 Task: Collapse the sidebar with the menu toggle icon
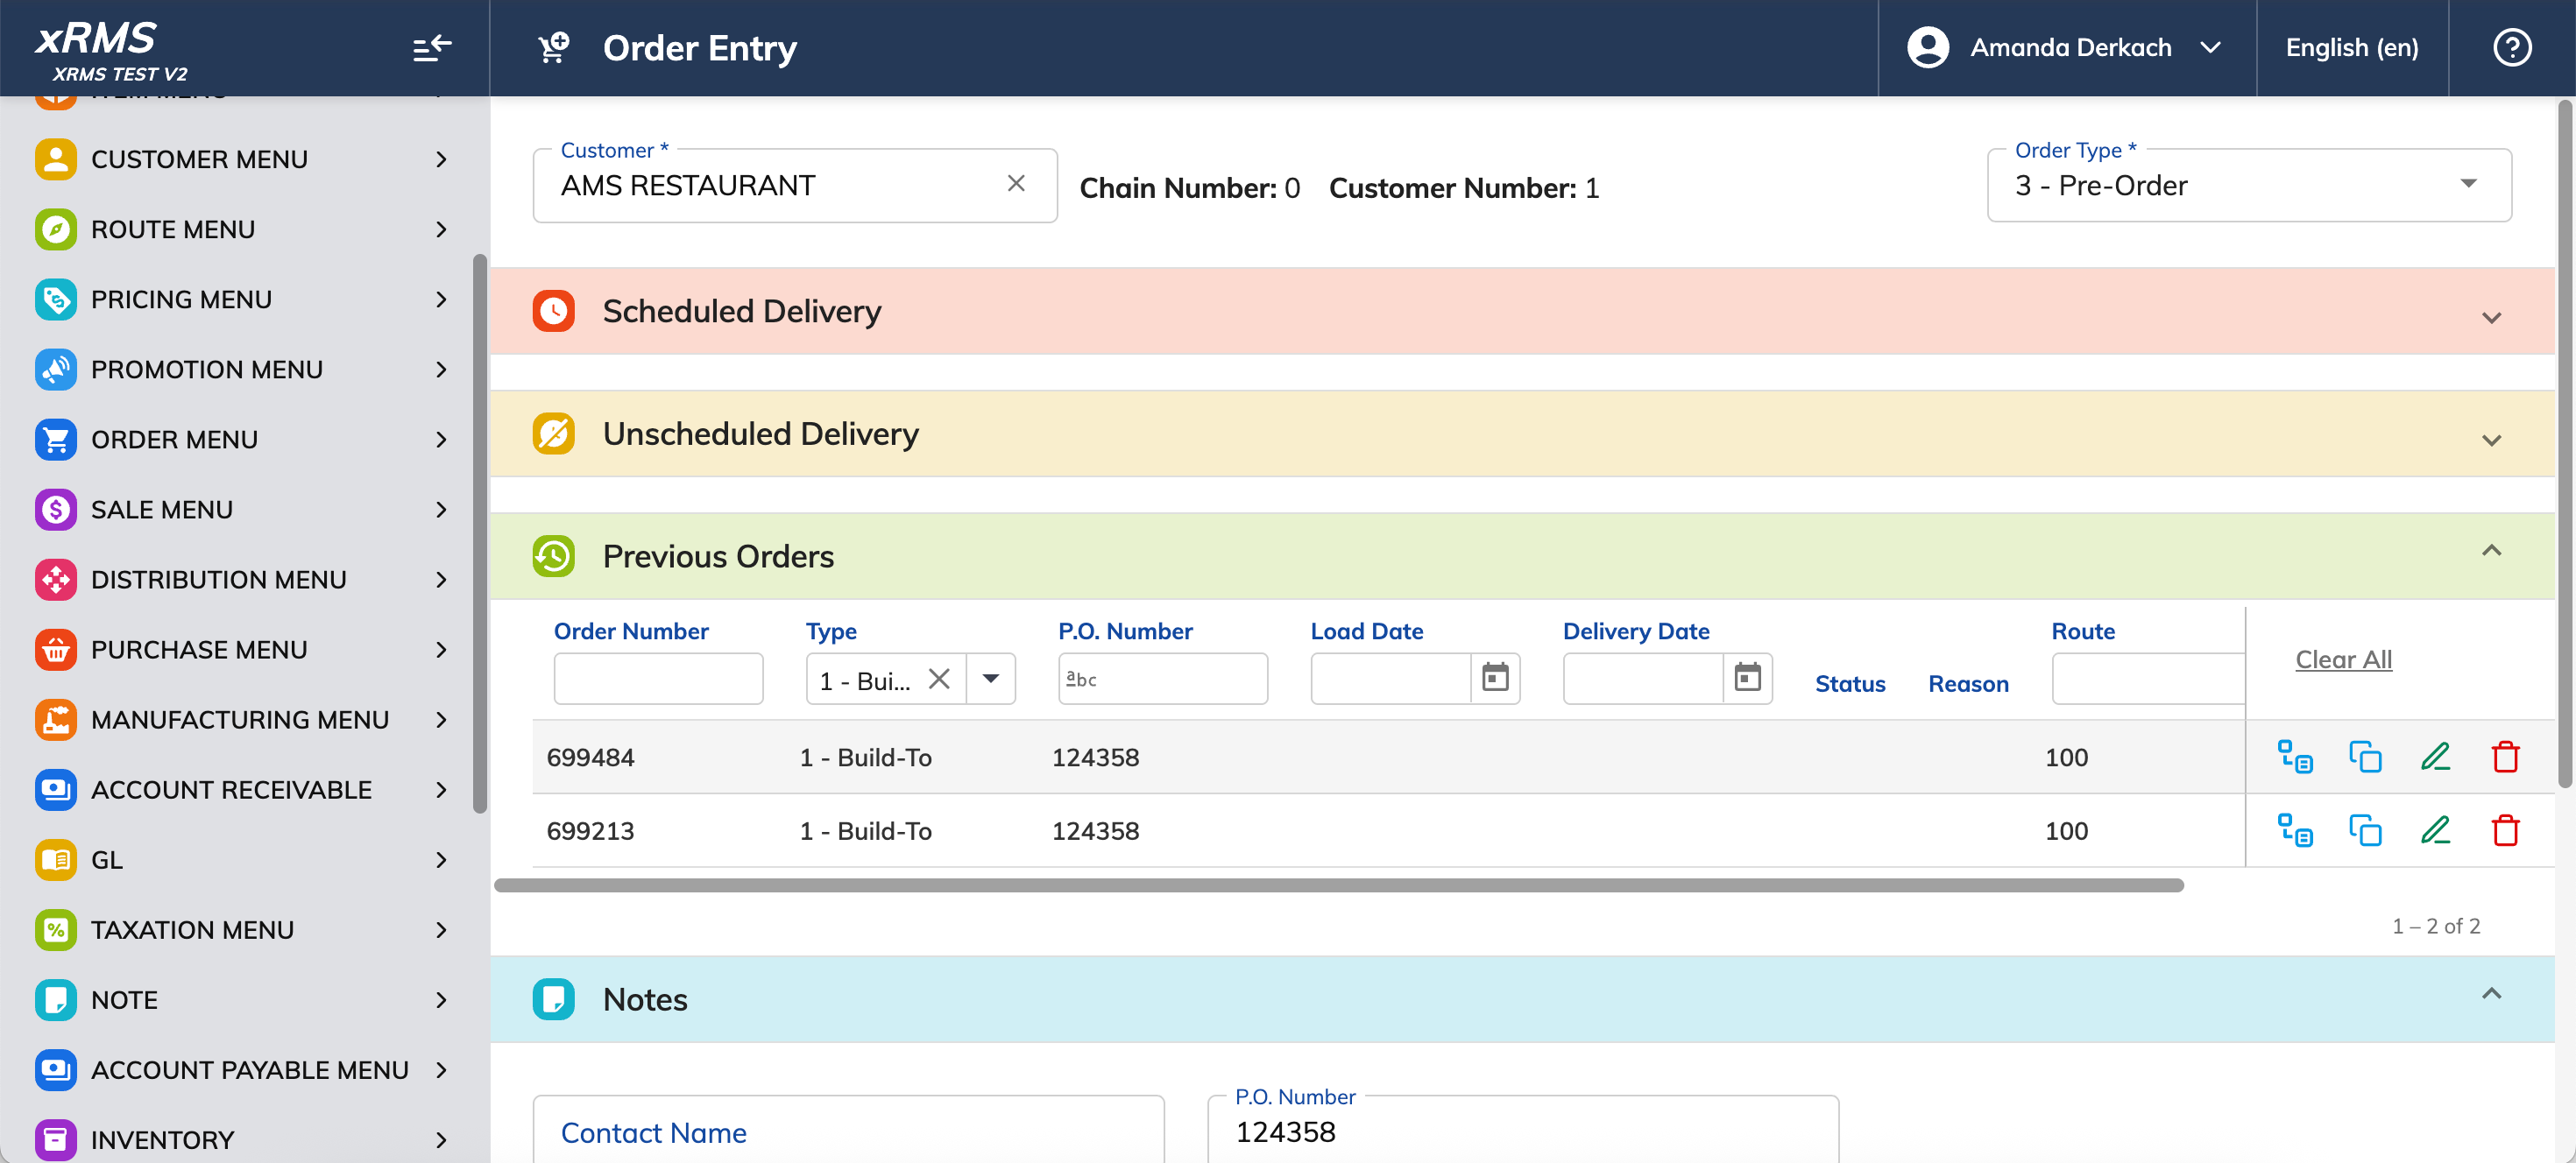click(432, 48)
